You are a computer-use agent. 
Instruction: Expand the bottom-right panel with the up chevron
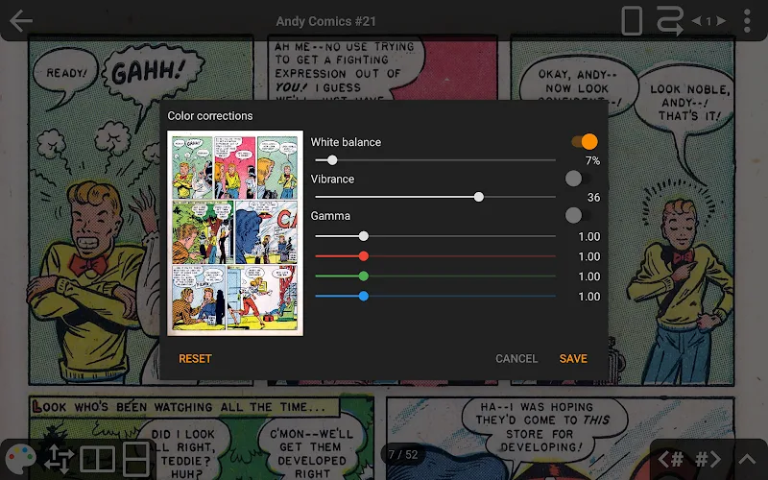[747, 459]
